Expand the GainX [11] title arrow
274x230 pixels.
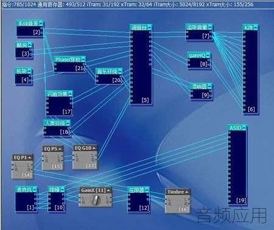click(108, 190)
